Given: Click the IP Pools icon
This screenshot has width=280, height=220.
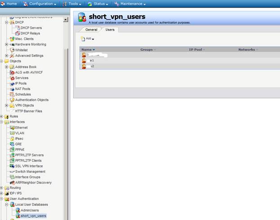Looking at the screenshot, I should pos(12,84).
